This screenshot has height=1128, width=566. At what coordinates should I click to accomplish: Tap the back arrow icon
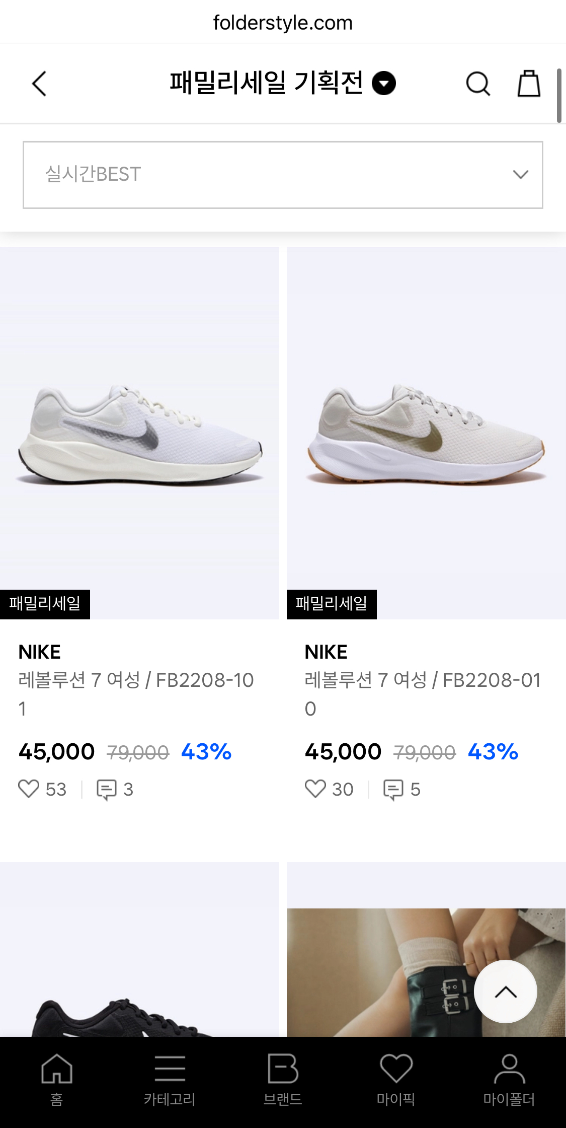(x=39, y=84)
